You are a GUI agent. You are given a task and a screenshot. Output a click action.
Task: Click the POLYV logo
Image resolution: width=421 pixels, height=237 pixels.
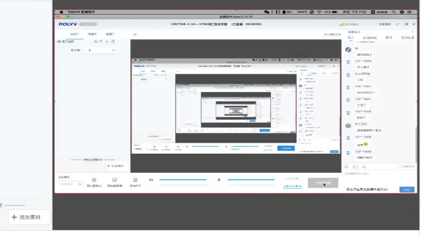click(x=68, y=24)
